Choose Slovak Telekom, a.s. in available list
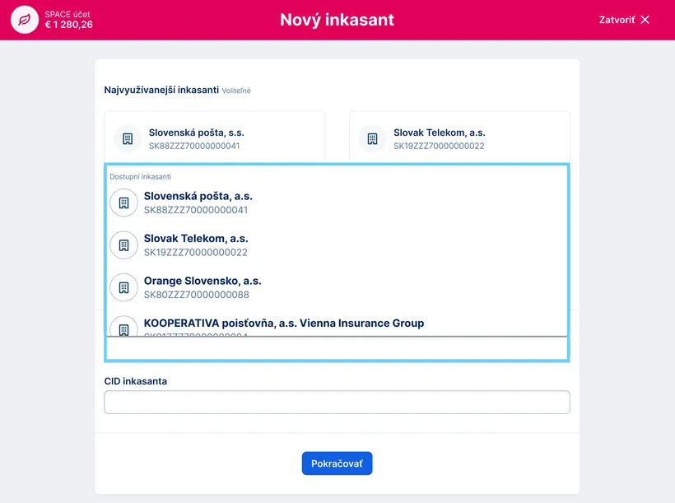The height and width of the screenshot is (503, 675). pyautogui.click(x=196, y=239)
